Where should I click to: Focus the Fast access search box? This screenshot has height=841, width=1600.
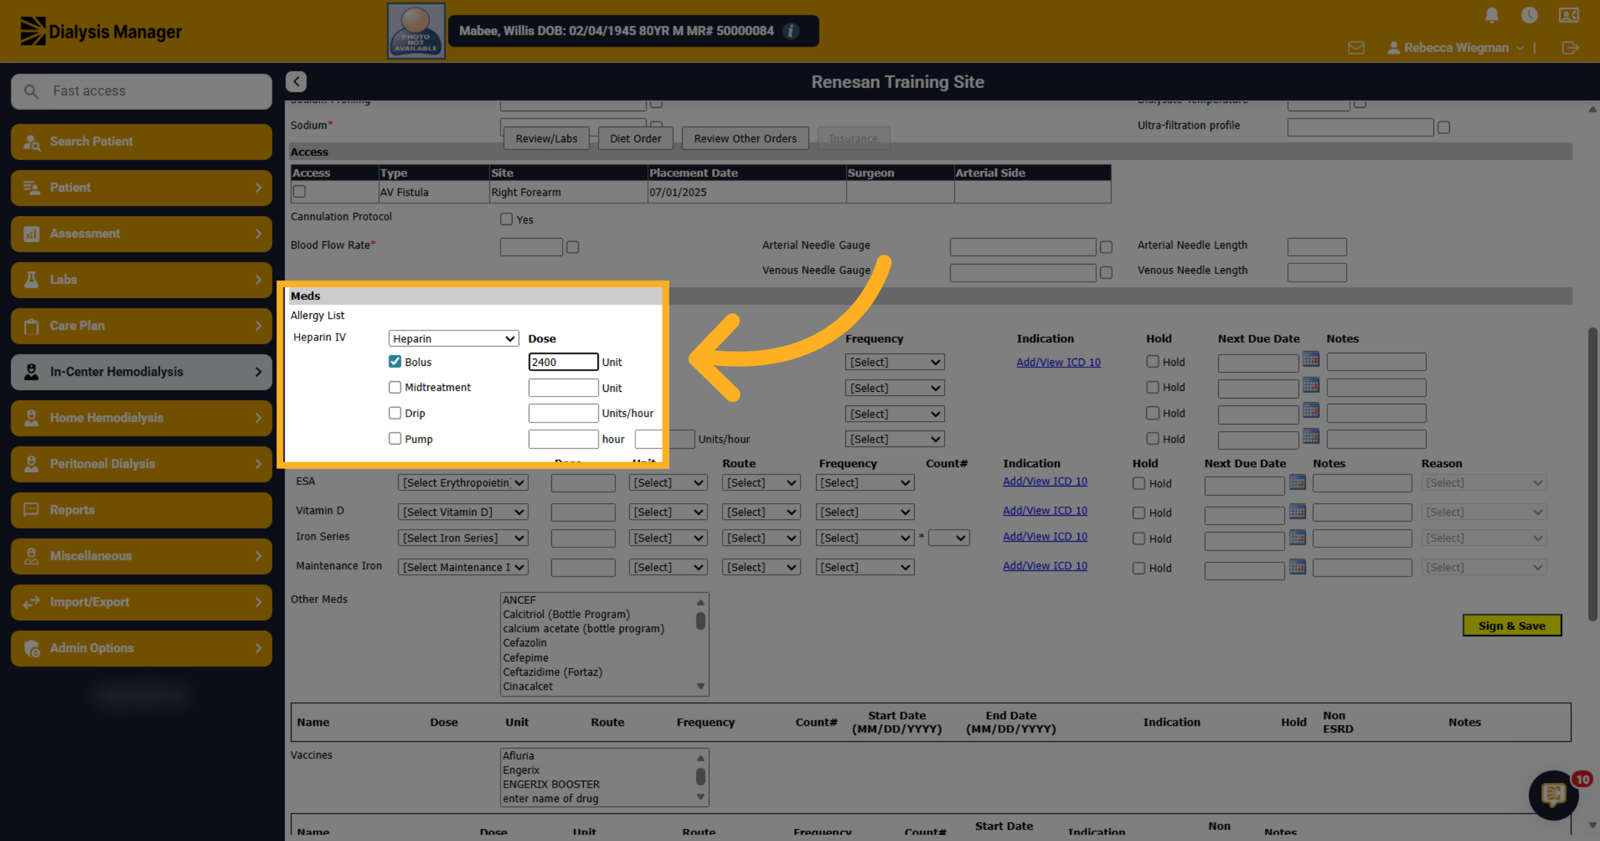point(141,91)
